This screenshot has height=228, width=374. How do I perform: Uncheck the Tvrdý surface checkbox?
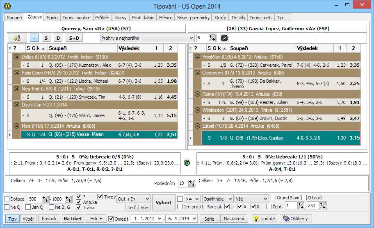click(100, 197)
